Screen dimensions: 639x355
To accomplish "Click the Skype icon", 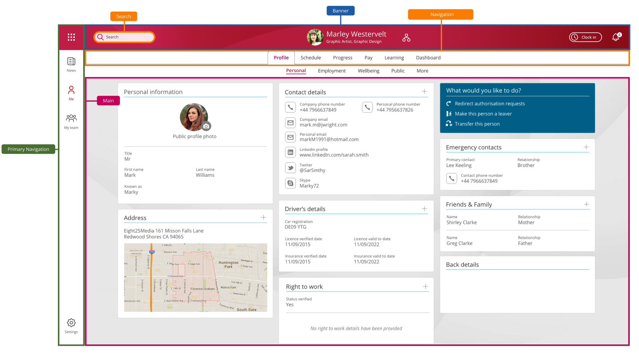I will tap(290, 183).
